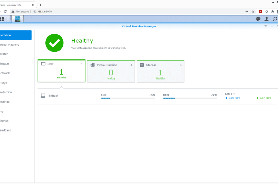This screenshot has width=278, height=184.
Task: Click the SRRack host name
Action: point(53,96)
